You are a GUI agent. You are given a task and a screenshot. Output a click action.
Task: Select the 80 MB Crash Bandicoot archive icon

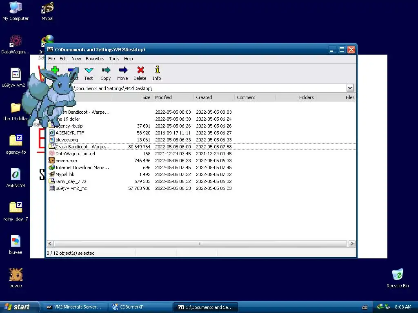[x=52, y=146]
